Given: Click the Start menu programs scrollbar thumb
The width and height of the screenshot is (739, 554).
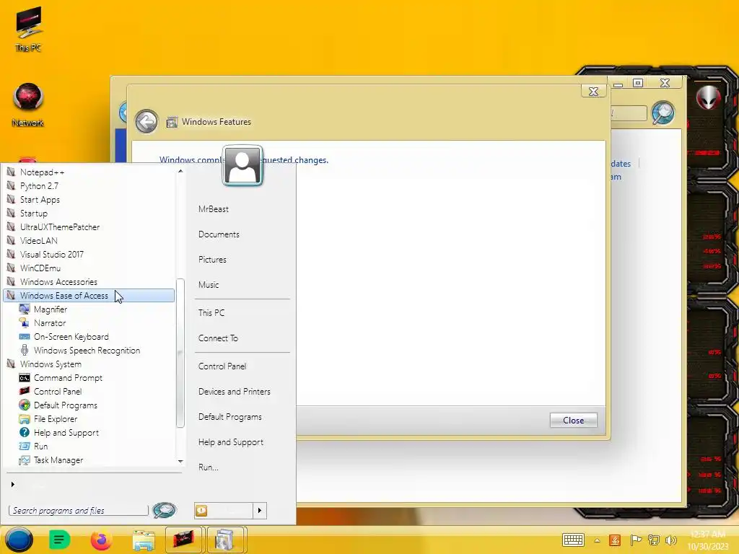Looking at the screenshot, I should coord(180,353).
